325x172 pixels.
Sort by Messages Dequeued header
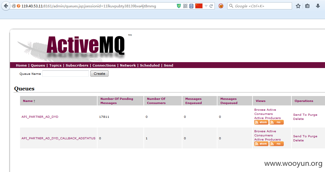click(x=229, y=101)
